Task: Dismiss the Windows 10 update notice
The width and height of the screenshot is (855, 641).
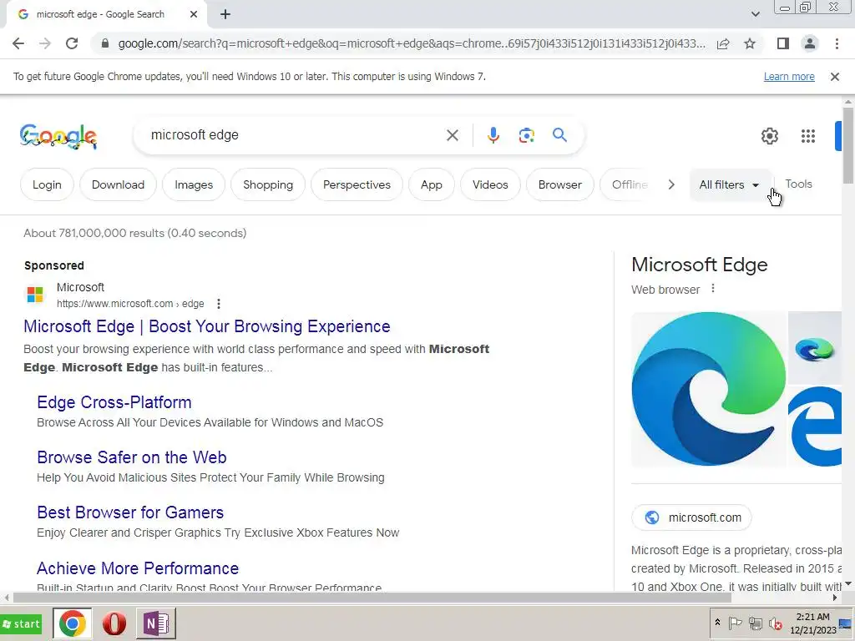Action: click(834, 77)
